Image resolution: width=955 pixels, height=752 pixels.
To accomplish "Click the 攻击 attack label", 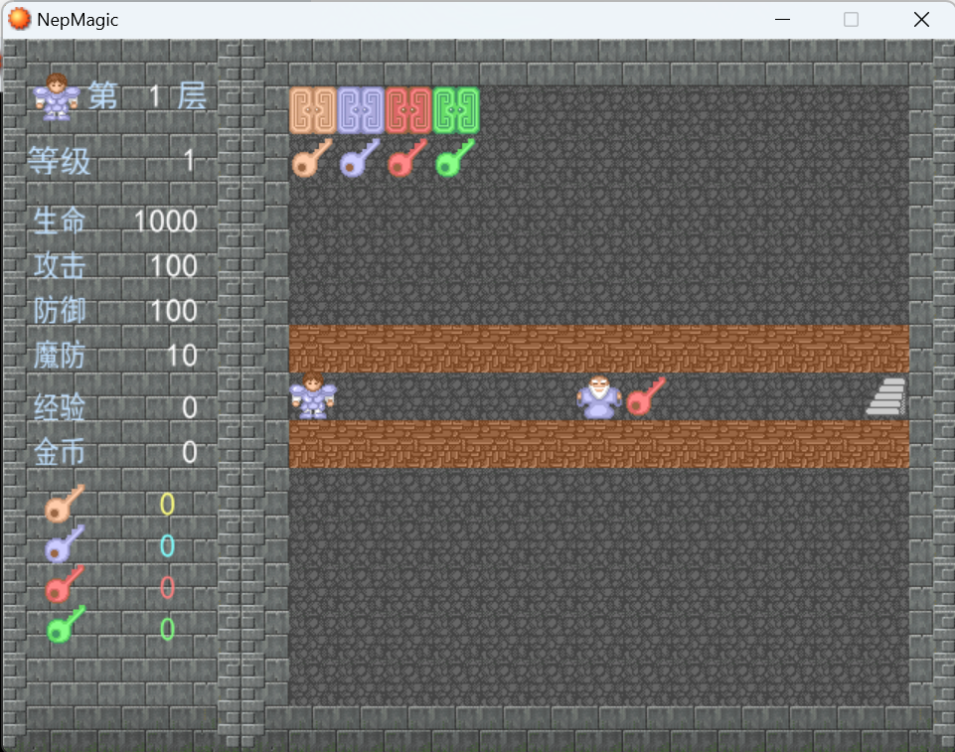I will click(59, 266).
